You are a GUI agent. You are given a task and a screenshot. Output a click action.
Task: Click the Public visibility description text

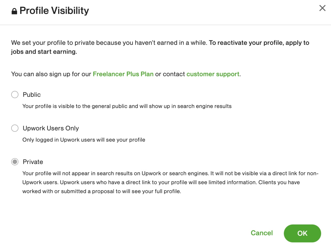tap(127, 106)
